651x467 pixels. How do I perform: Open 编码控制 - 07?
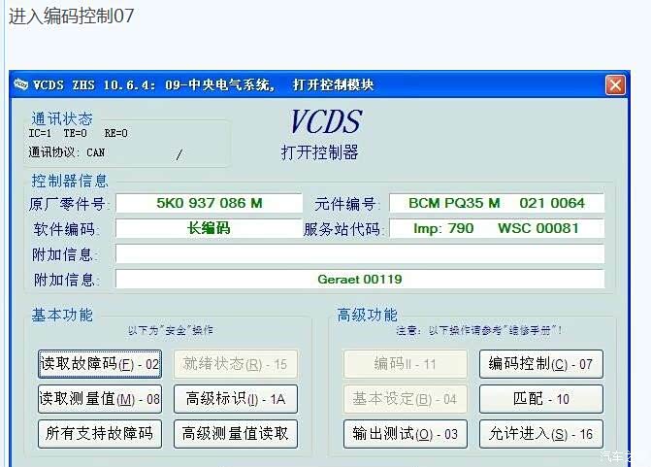541,364
